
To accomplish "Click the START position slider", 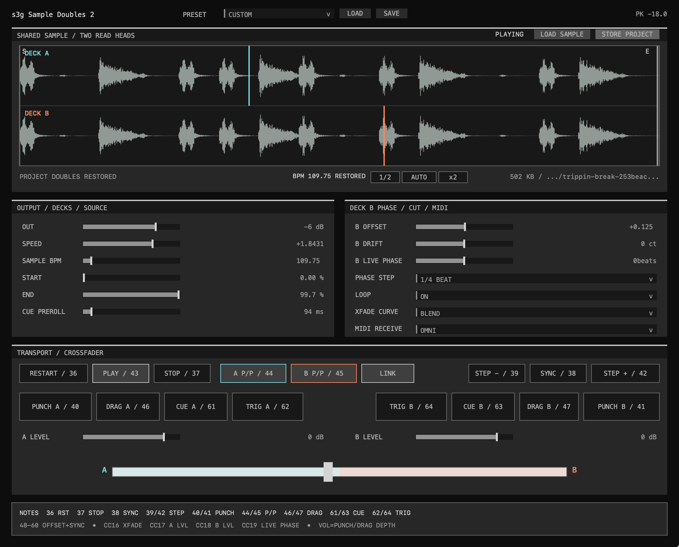I will tap(131, 278).
